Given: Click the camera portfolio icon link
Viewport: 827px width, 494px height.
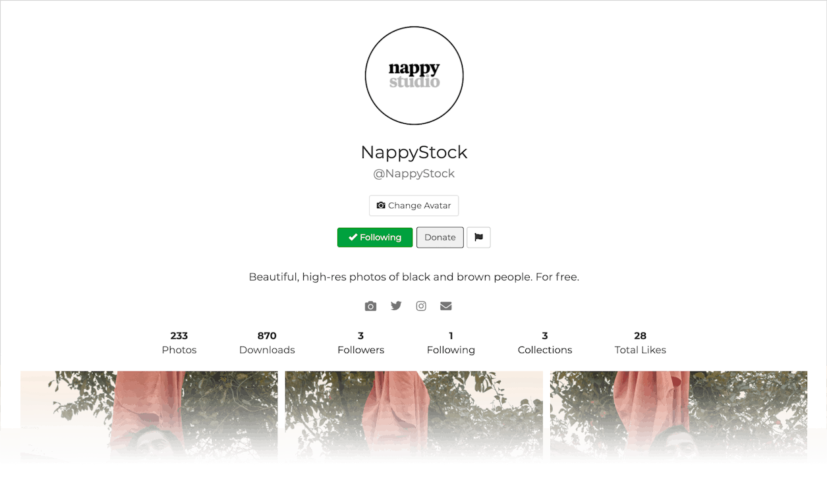Looking at the screenshot, I should click(370, 306).
